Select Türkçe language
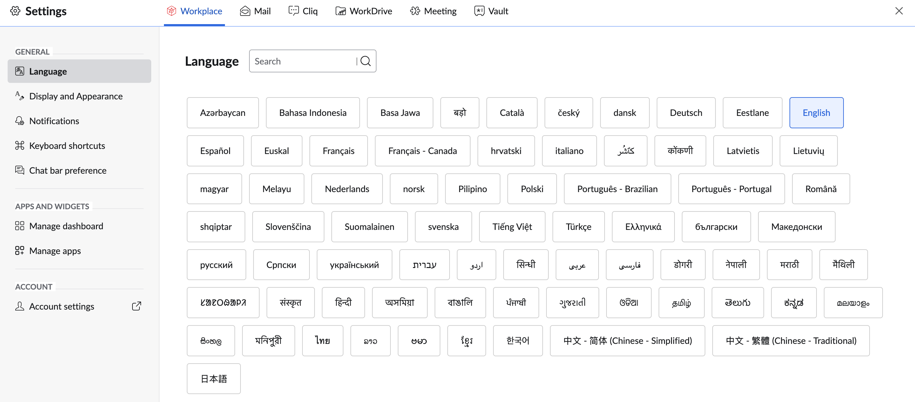This screenshot has width=915, height=402. click(578, 227)
